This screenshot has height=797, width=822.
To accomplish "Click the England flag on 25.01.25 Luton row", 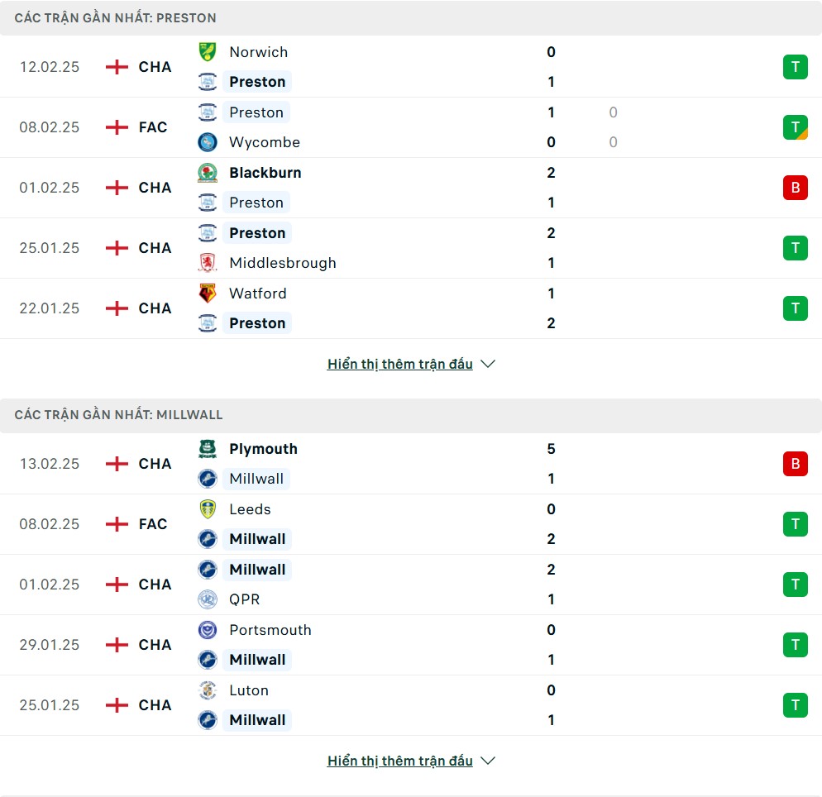I will pyautogui.click(x=117, y=705).
